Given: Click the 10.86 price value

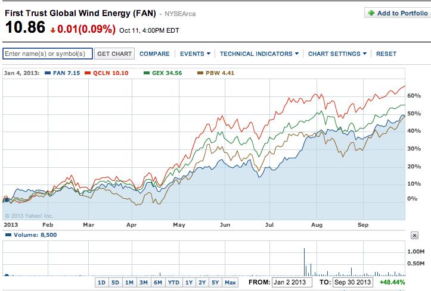Looking at the screenshot, I should pos(25,27).
